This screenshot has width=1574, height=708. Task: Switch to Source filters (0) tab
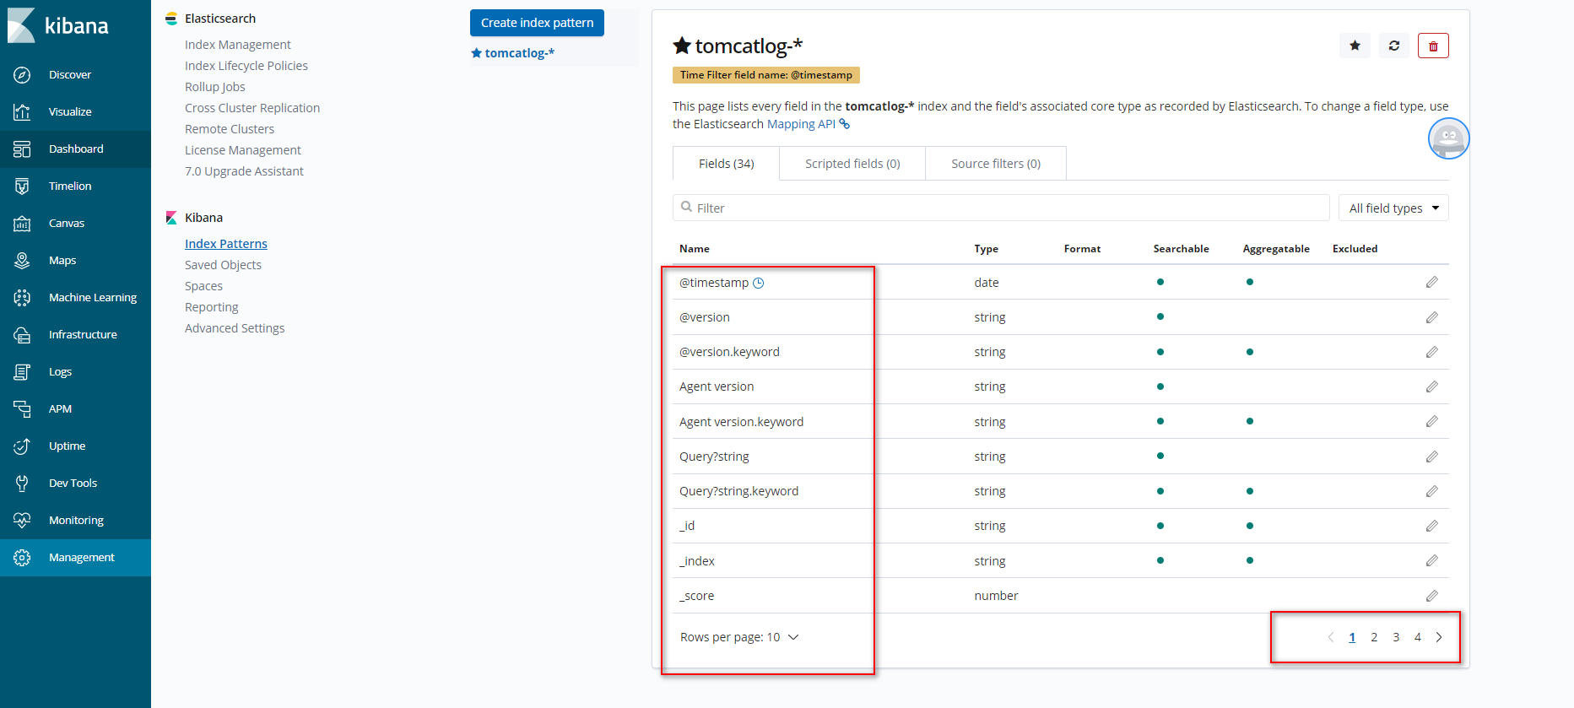point(996,164)
